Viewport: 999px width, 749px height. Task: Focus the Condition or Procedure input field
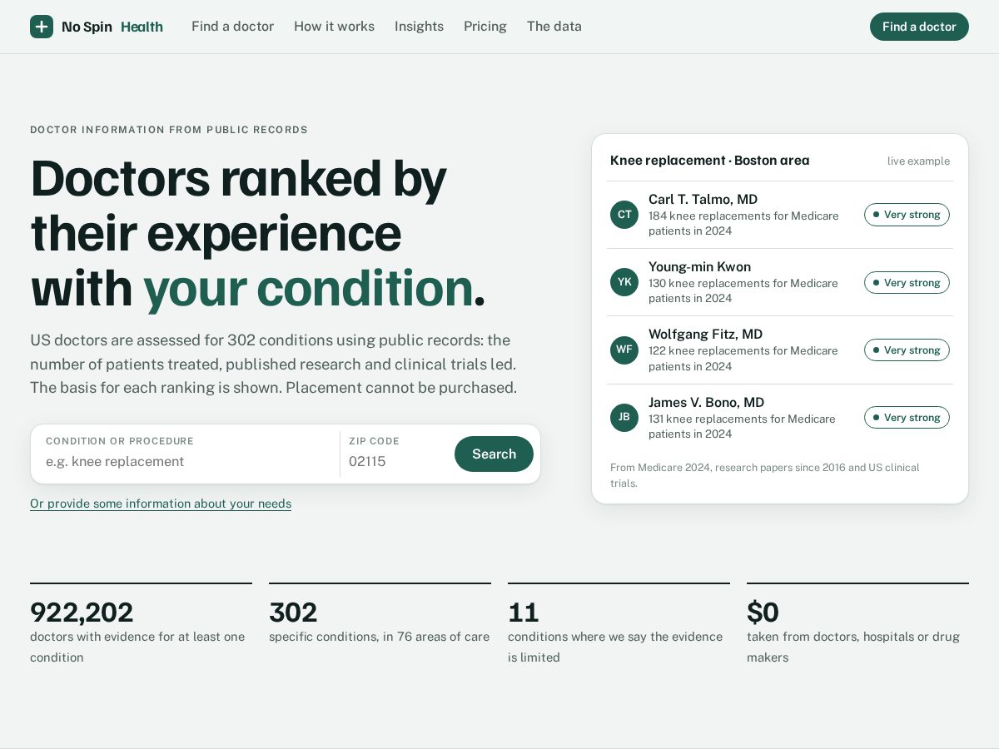(x=188, y=461)
